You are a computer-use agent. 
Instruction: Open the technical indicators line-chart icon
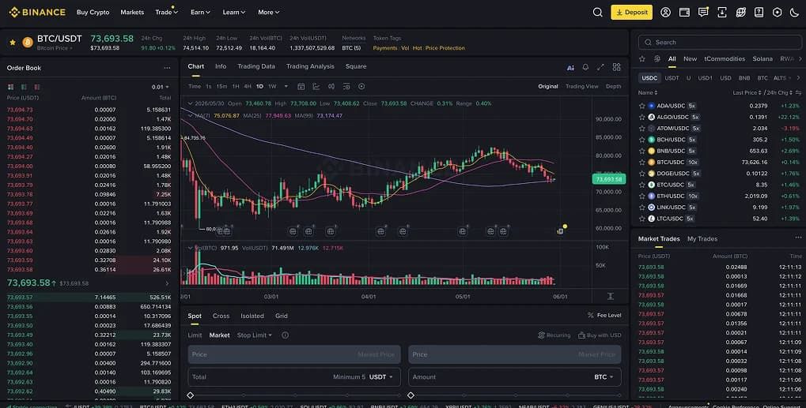(x=316, y=87)
